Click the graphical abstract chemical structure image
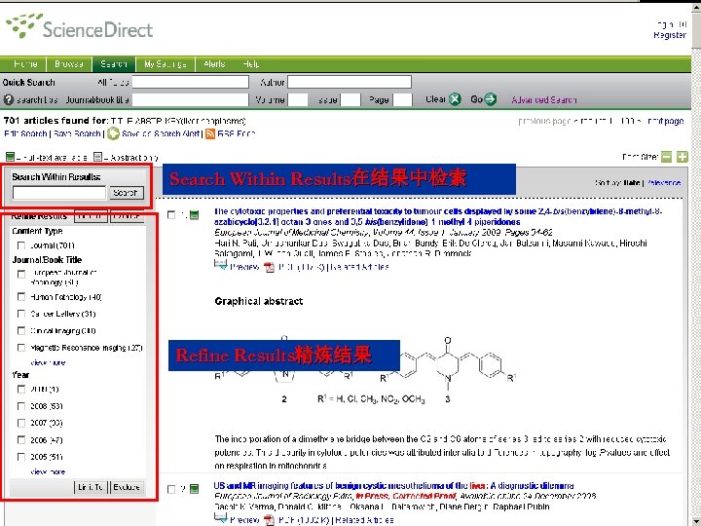Viewport: 701px width, 526px height. coord(364,370)
